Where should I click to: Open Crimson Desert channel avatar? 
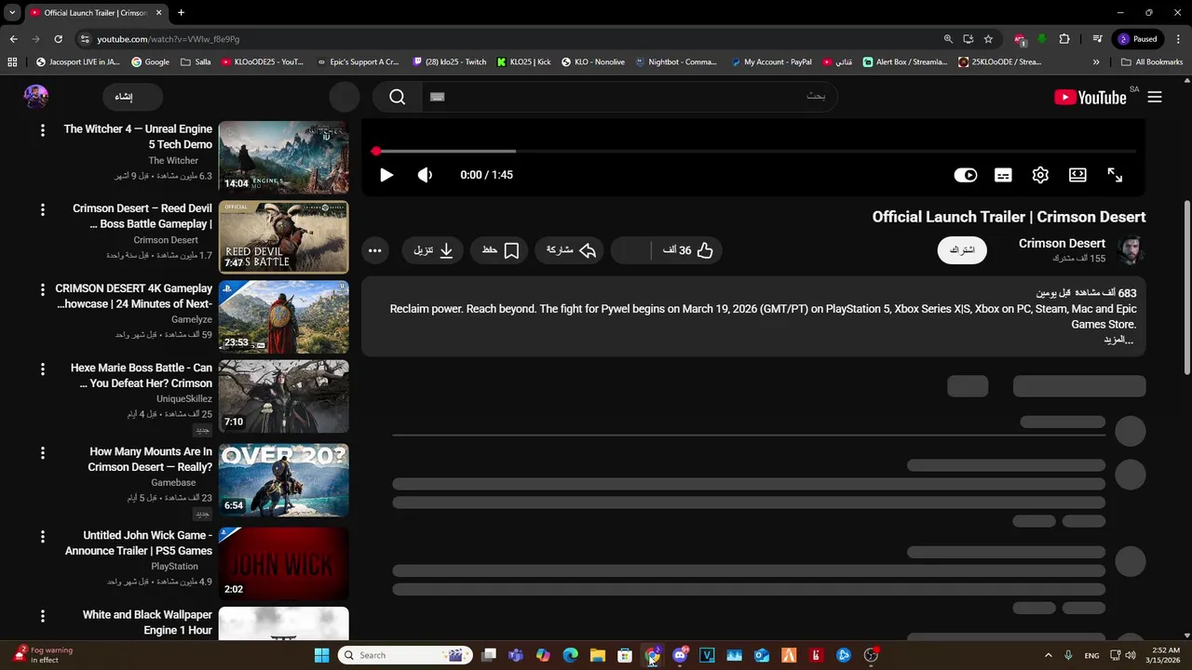pos(1130,250)
